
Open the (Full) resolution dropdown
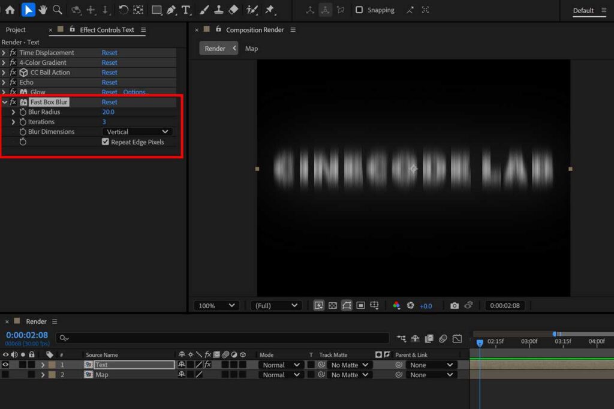(x=276, y=306)
